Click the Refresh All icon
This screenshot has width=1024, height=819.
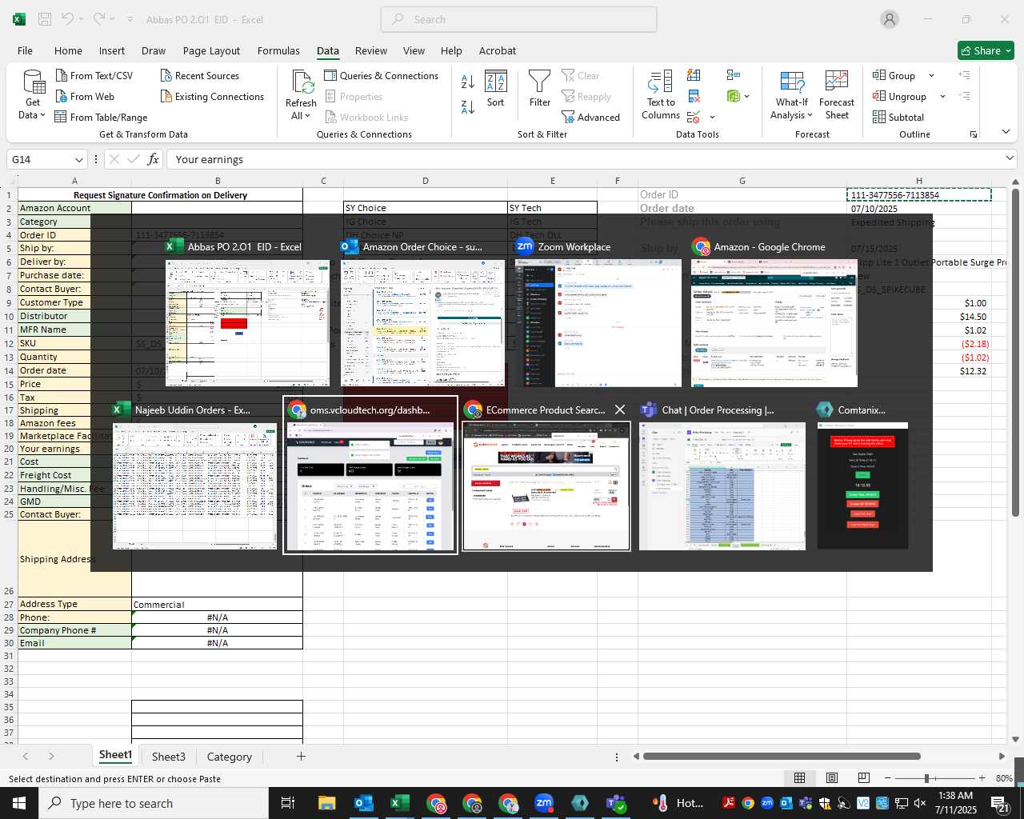(302, 82)
